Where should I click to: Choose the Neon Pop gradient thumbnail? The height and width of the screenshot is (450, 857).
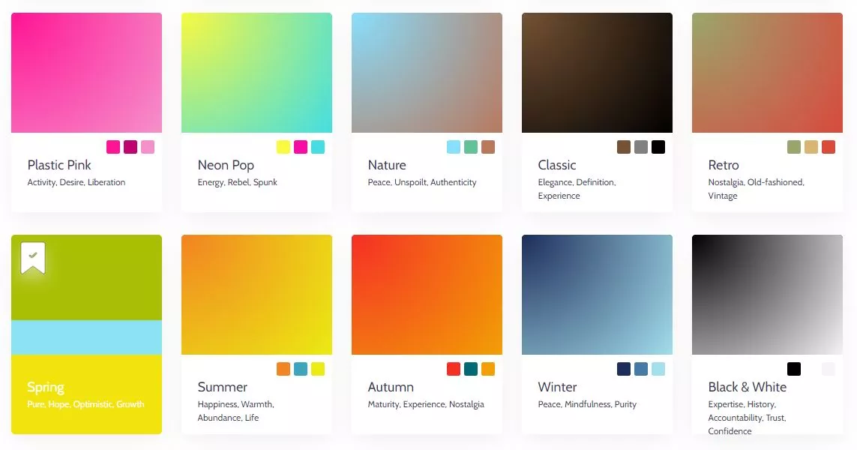point(256,73)
